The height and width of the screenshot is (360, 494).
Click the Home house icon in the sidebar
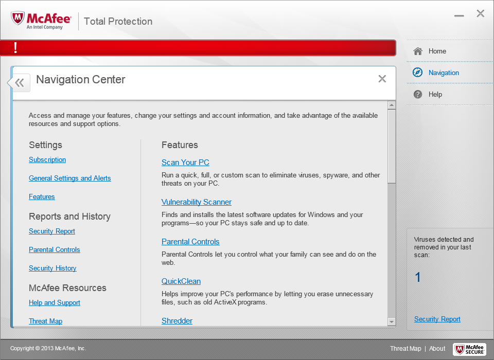click(x=418, y=51)
